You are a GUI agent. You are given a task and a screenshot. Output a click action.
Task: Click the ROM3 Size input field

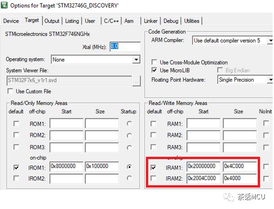tap(102, 148)
